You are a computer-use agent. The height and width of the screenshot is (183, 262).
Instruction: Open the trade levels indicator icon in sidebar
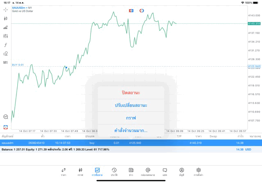[x=6, y=27]
